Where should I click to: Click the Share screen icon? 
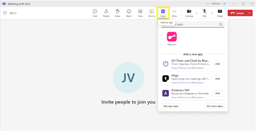[220, 13]
